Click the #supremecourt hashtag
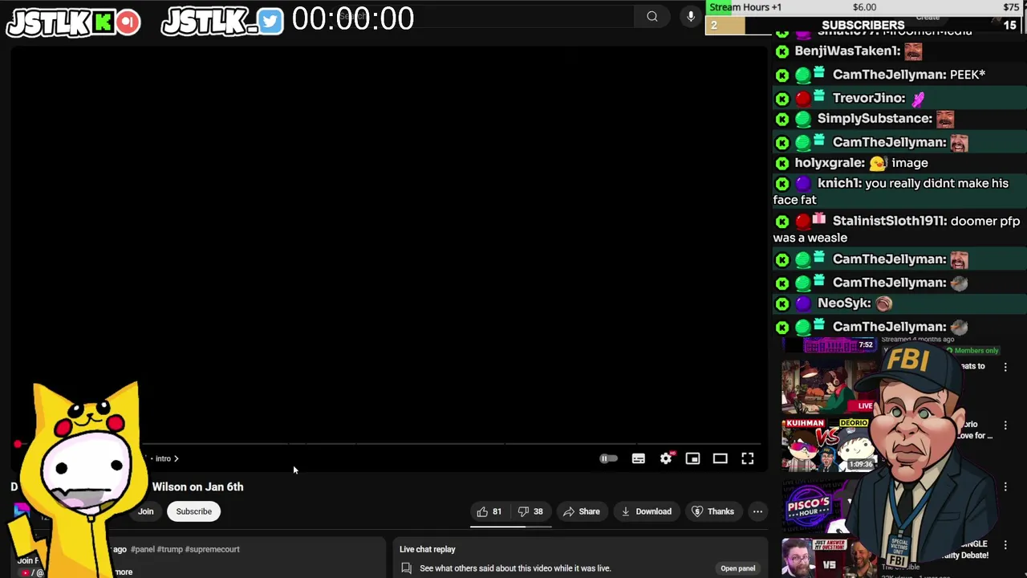Viewport: 1027px width, 578px height. pyautogui.click(x=212, y=549)
